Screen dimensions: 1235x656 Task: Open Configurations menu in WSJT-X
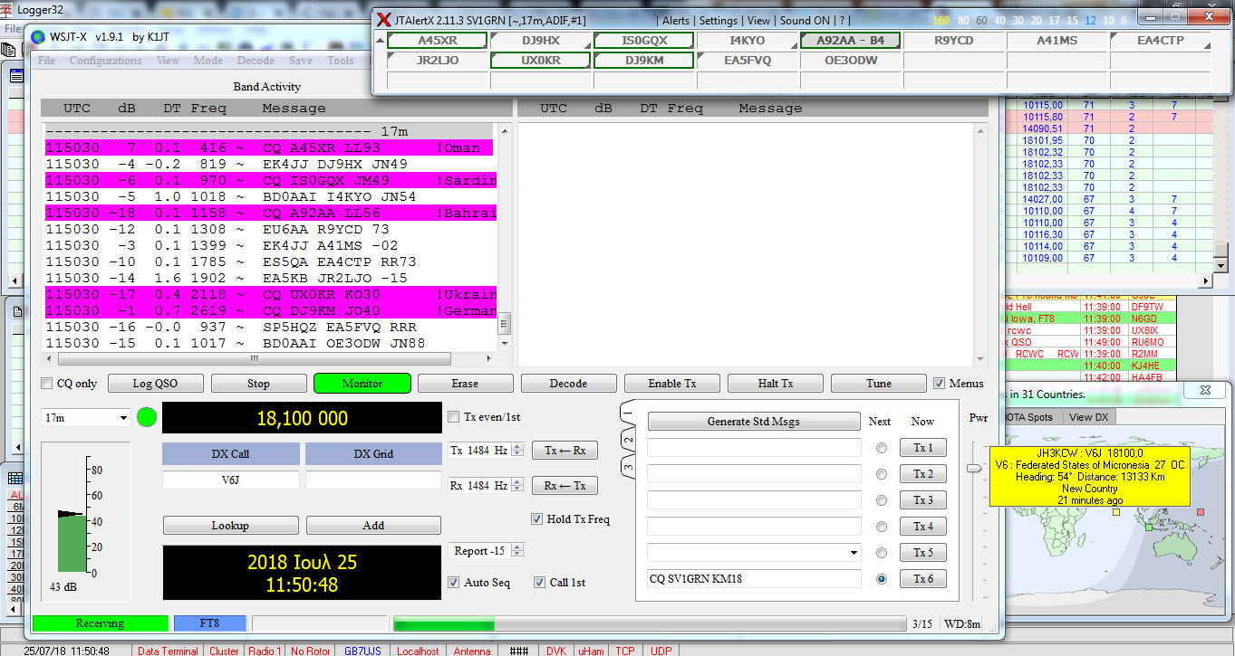coord(105,61)
